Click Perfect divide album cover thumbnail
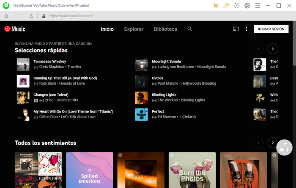 coord(141,115)
